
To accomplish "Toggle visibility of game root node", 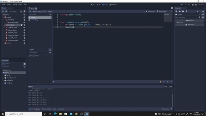I will click(x=24, y=15).
